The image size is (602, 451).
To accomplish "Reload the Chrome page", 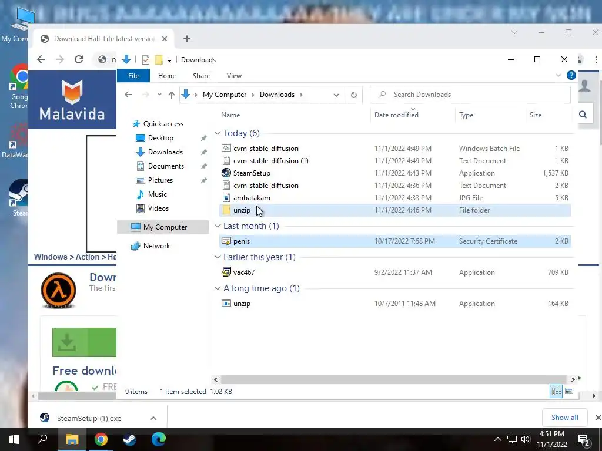I will [79, 59].
